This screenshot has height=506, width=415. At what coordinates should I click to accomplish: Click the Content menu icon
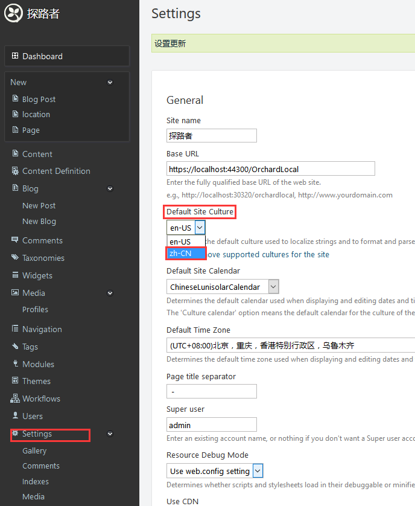click(15, 153)
